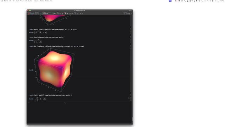Open the Graphics menu

(x=30, y=1)
